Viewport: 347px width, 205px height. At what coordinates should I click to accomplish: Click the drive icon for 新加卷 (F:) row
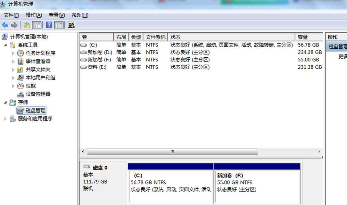click(x=83, y=60)
